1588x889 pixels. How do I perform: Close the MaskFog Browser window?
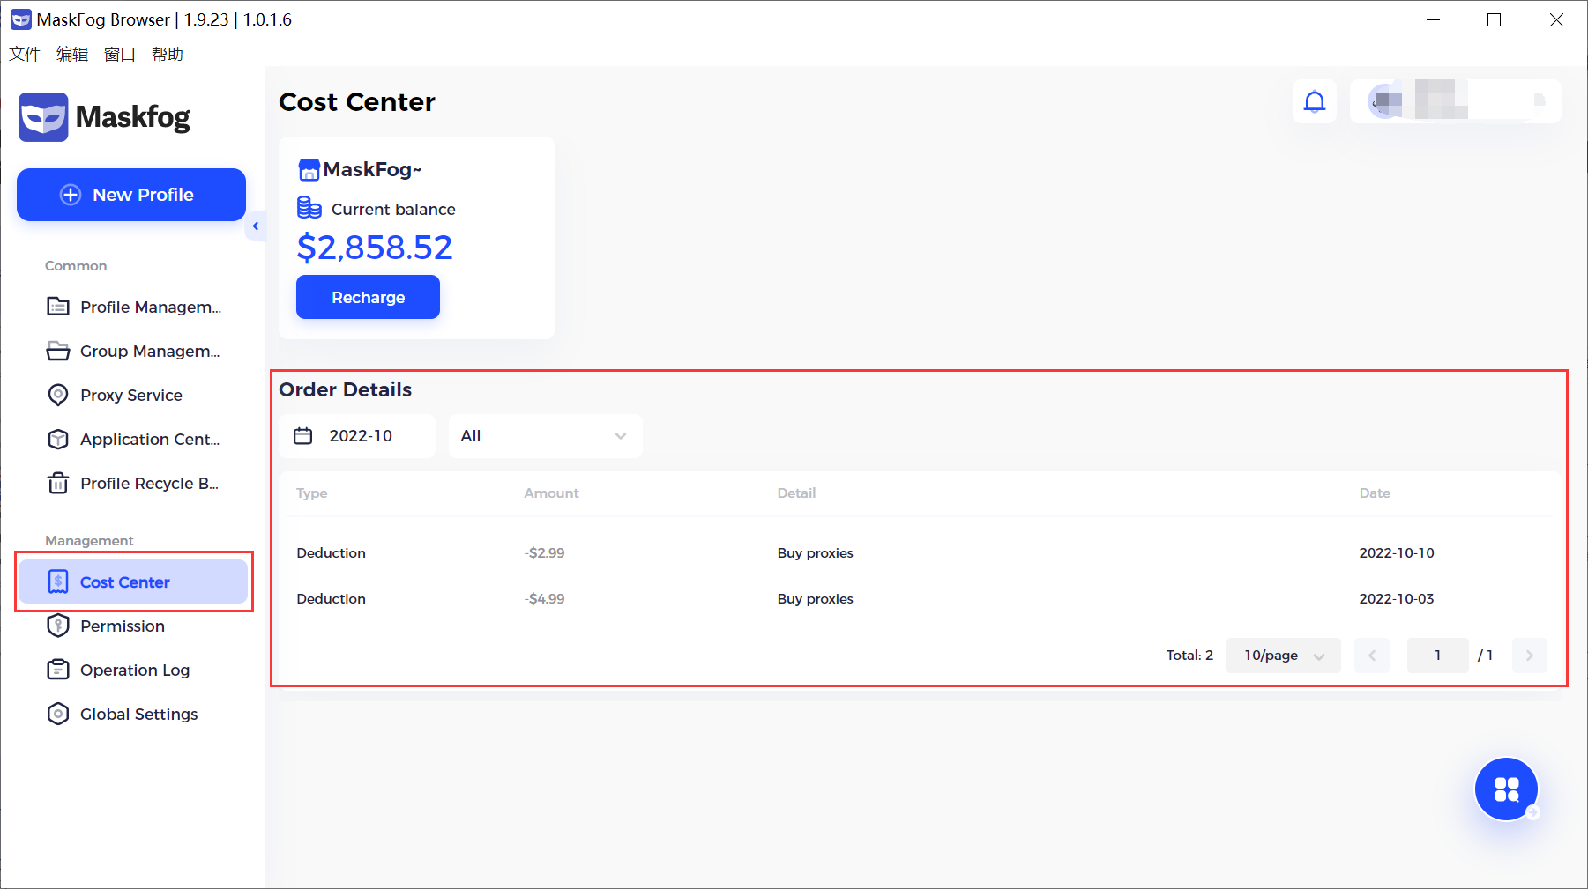click(x=1556, y=19)
